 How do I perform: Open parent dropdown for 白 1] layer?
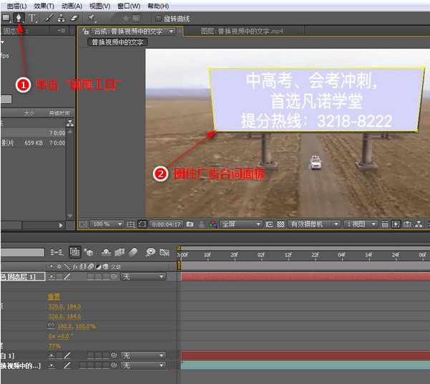pos(143,356)
